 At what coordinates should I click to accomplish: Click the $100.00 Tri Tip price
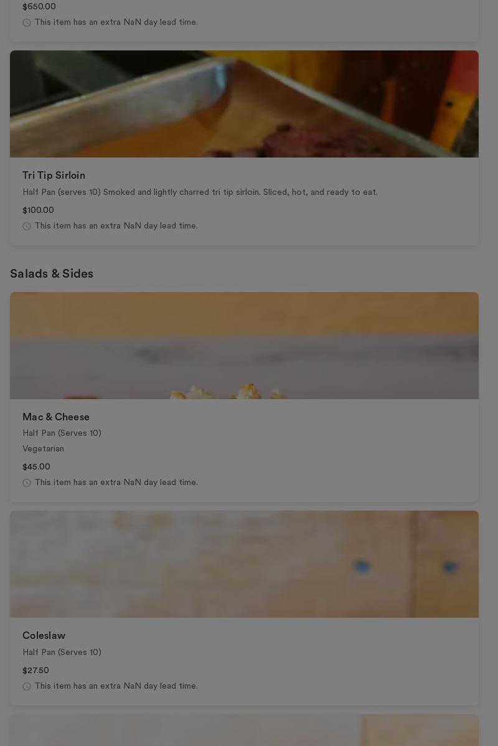point(38,210)
